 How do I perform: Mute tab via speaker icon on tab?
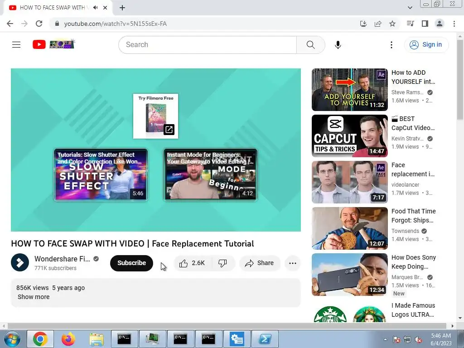point(95,8)
